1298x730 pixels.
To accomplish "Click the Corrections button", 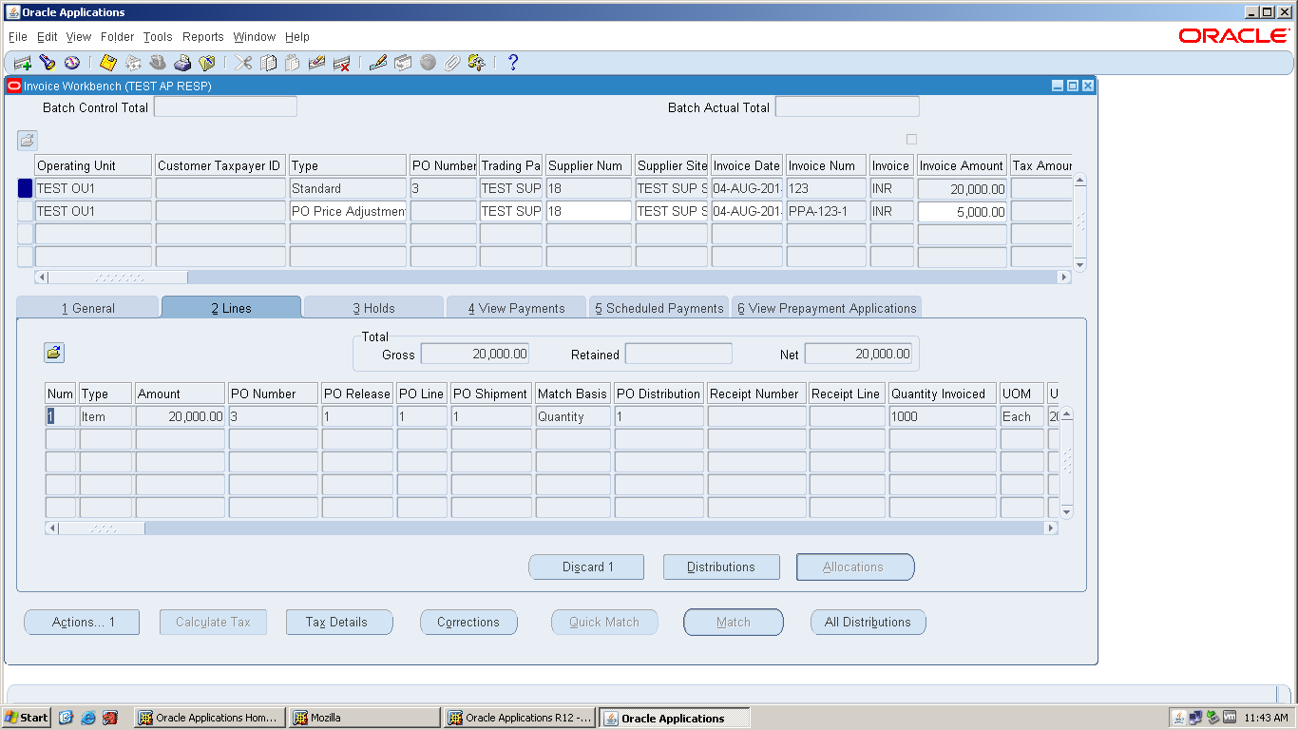I will [x=468, y=622].
